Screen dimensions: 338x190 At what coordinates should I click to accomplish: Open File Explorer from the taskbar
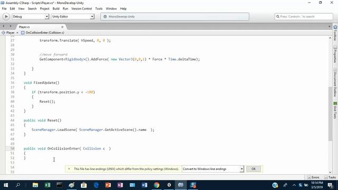[35, 185]
